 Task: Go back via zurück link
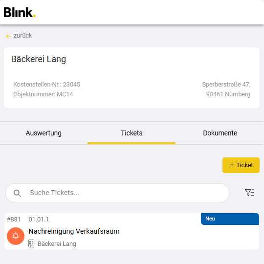22,36
